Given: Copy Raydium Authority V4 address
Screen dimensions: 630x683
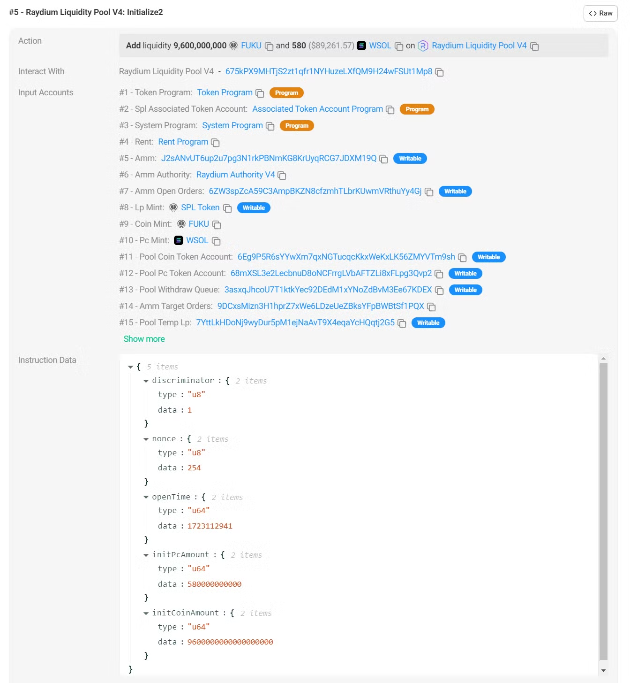Looking at the screenshot, I should pyautogui.click(x=282, y=176).
